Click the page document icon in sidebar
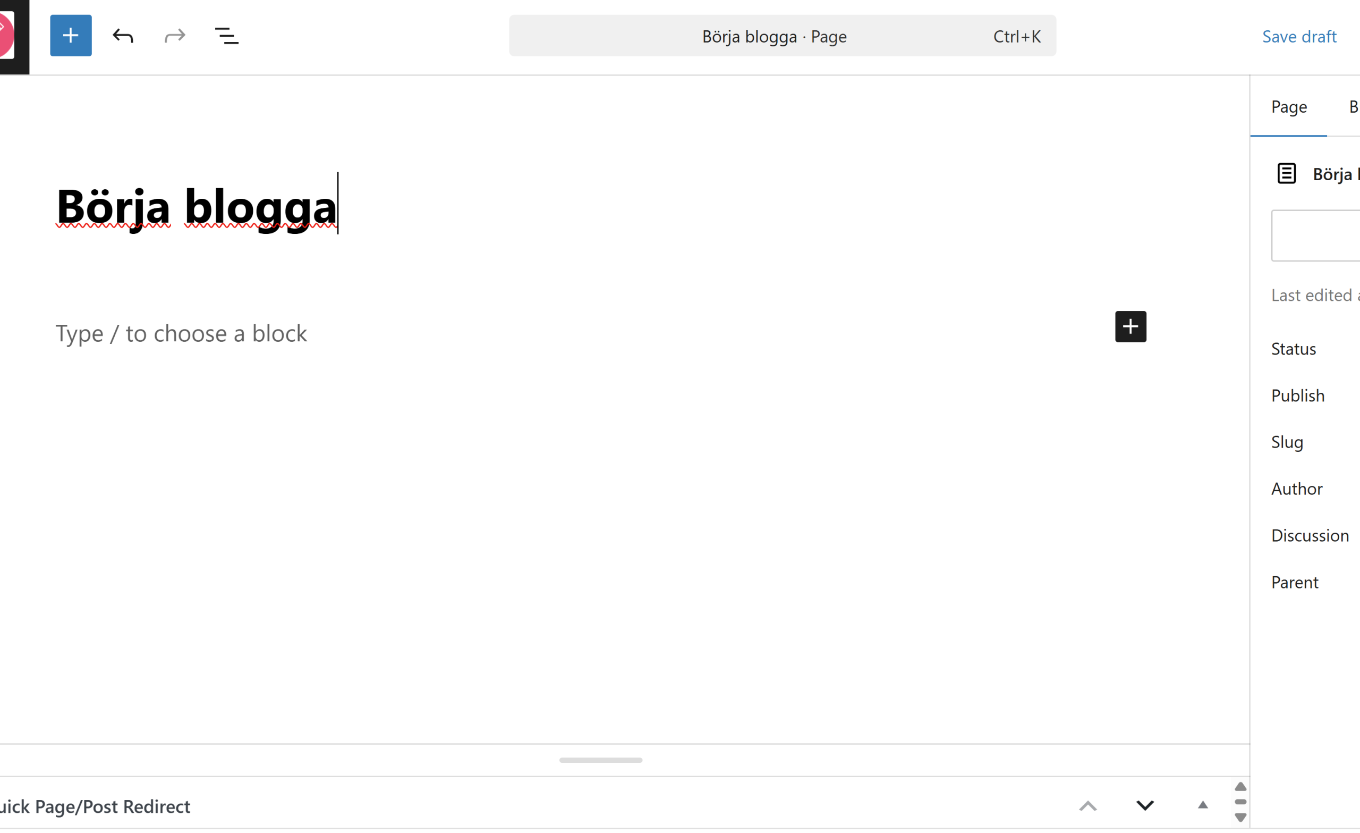Image resolution: width=1360 pixels, height=833 pixels. 1286,173
